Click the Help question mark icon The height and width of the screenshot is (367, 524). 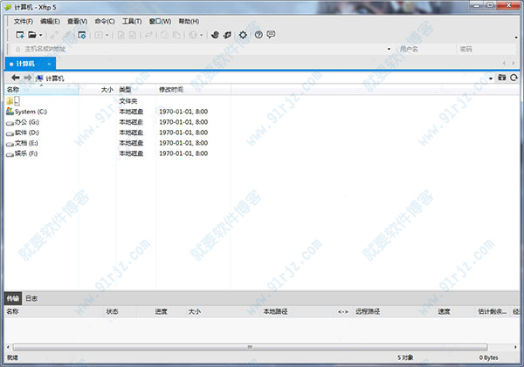point(258,34)
